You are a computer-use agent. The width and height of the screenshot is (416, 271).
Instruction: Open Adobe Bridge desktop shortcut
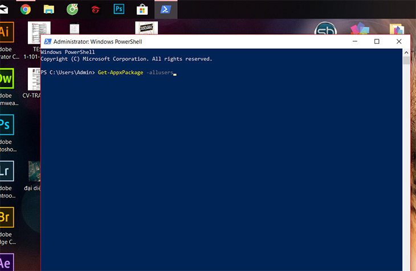click(x=6, y=217)
